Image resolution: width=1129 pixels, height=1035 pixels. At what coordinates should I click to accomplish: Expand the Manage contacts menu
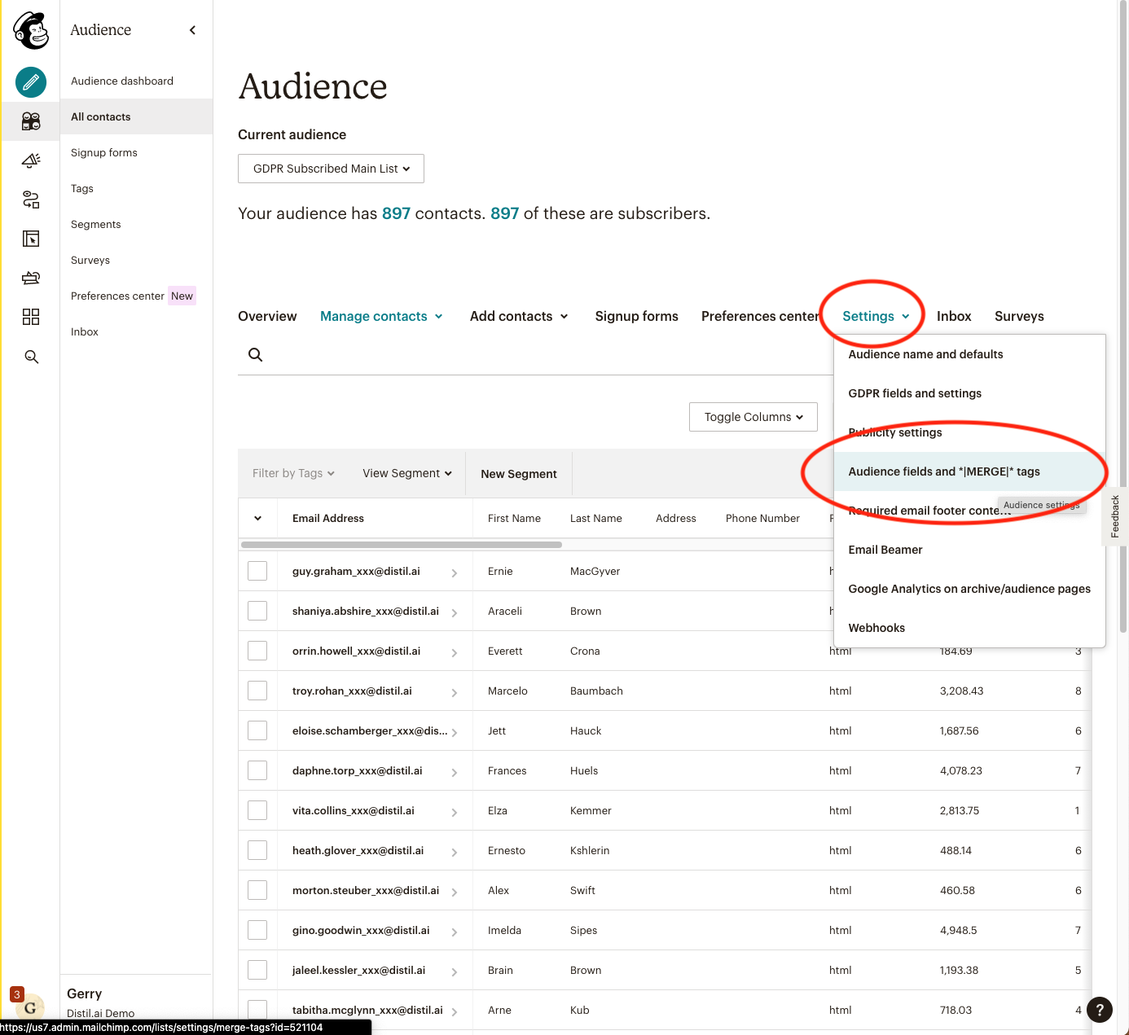click(381, 316)
